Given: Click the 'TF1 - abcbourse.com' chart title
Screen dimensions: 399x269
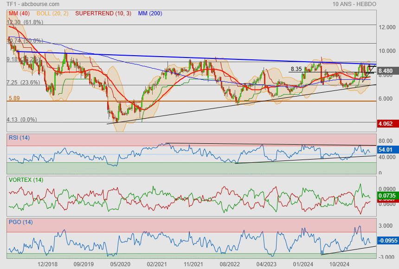Looking at the screenshot, I should (x=33, y=4).
